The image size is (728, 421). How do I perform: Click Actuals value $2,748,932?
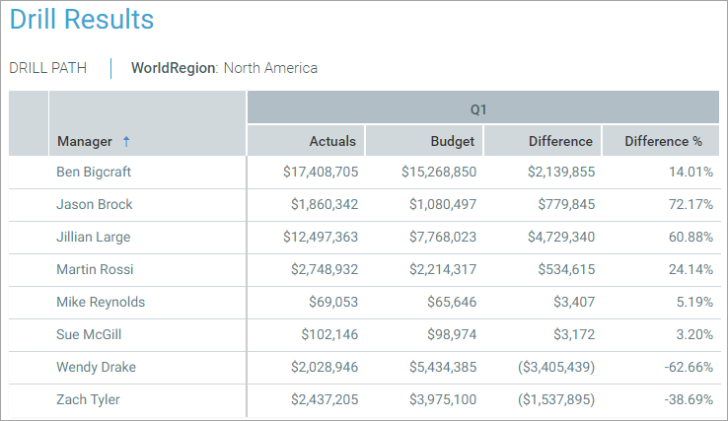[325, 269]
